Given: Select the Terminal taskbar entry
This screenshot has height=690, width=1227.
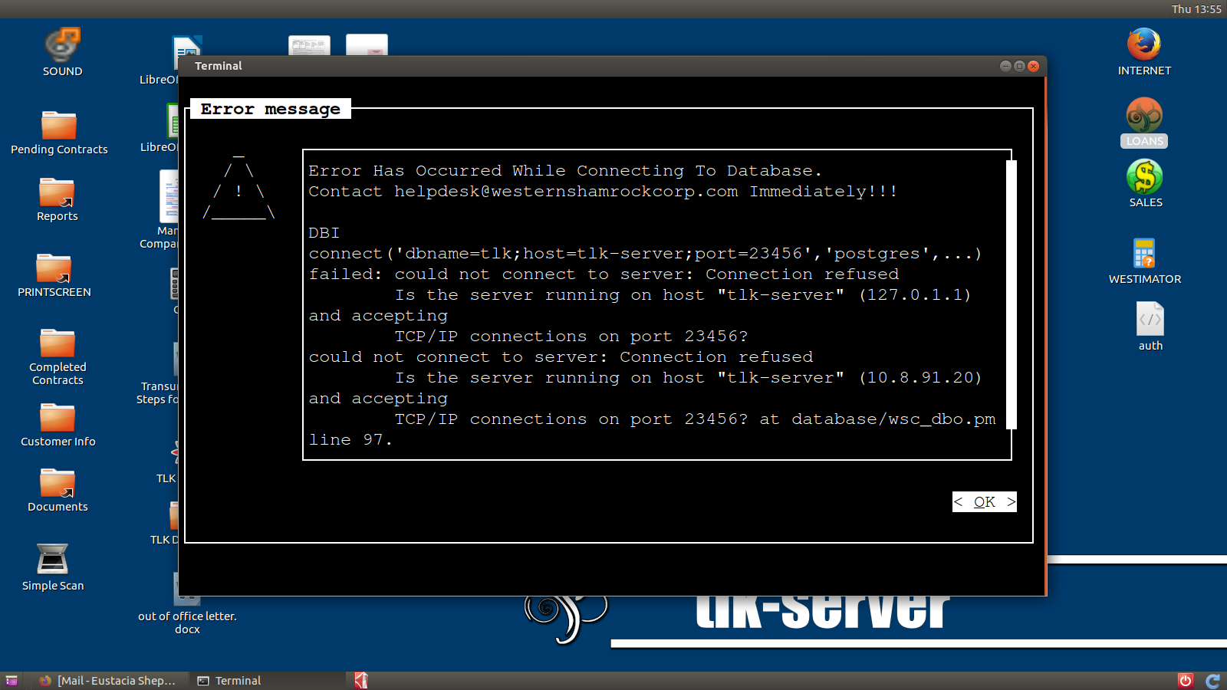Looking at the screenshot, I should pyautogui.click(x=230, y=681).
